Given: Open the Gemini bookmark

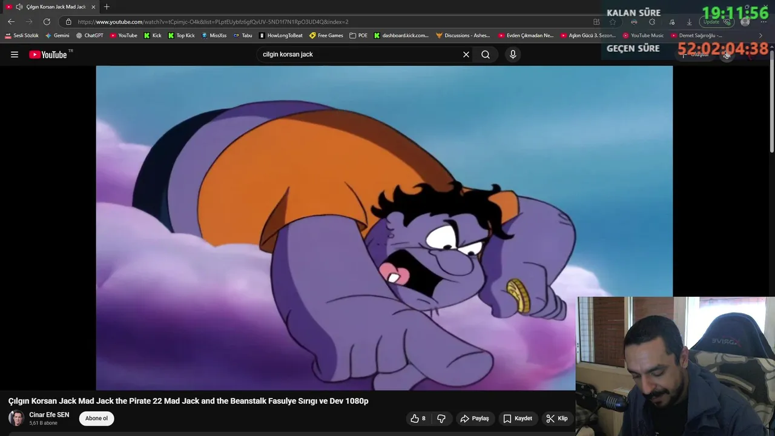Looking at the screenshot, I should click(x=58, y=36).
